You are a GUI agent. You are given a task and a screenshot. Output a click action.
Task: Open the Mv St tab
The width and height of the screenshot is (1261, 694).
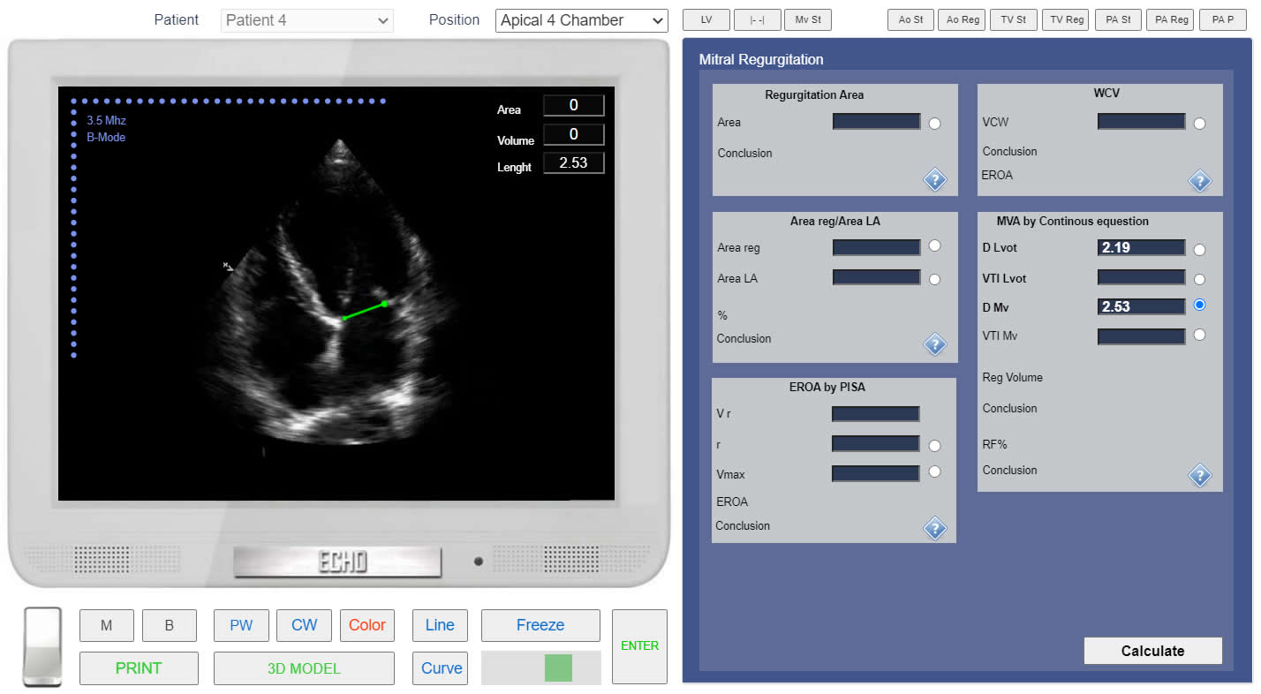click(x=807, y=19)
